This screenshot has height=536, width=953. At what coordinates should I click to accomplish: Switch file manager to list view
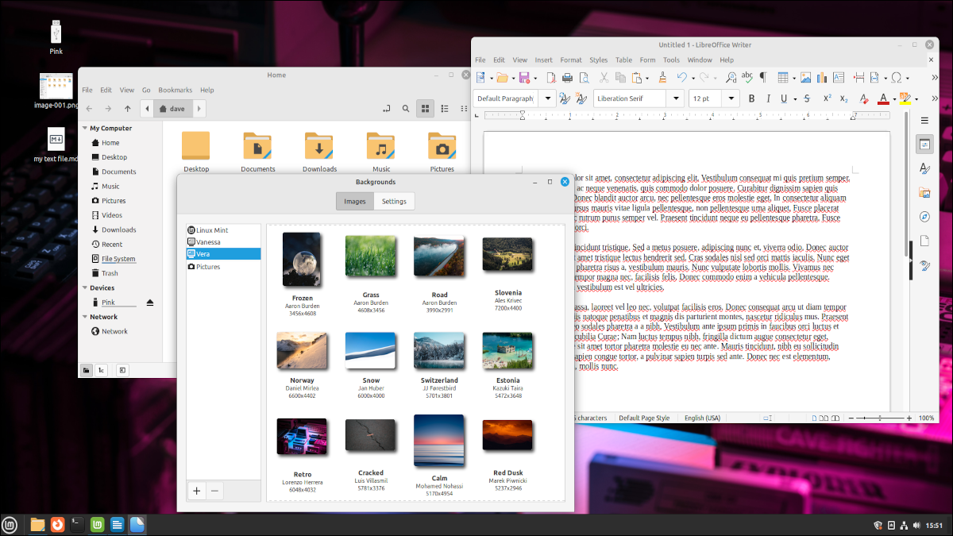coord(444,109)
